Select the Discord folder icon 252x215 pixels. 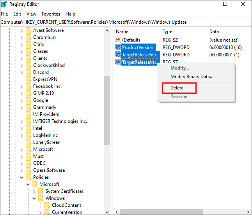[x=28, y=72]
